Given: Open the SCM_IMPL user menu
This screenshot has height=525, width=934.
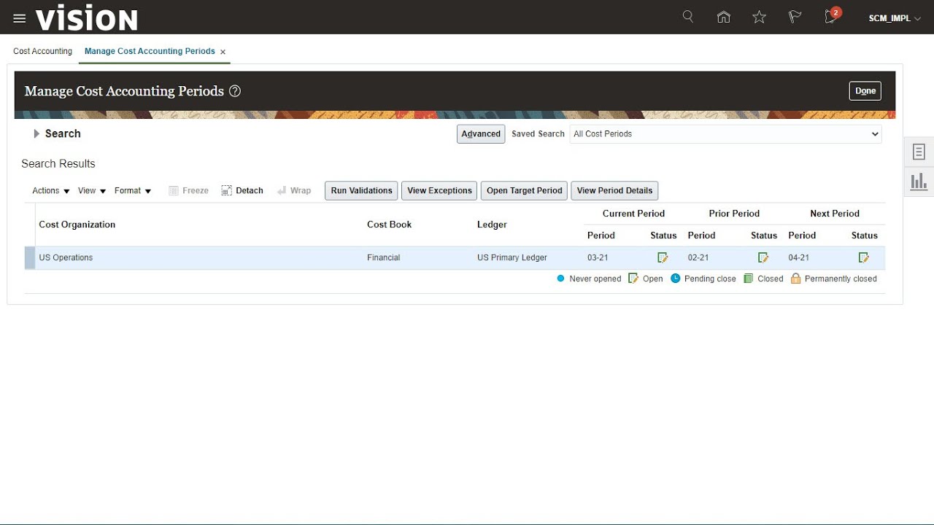Looking at the screenshot, I should [x=895, y=18].
